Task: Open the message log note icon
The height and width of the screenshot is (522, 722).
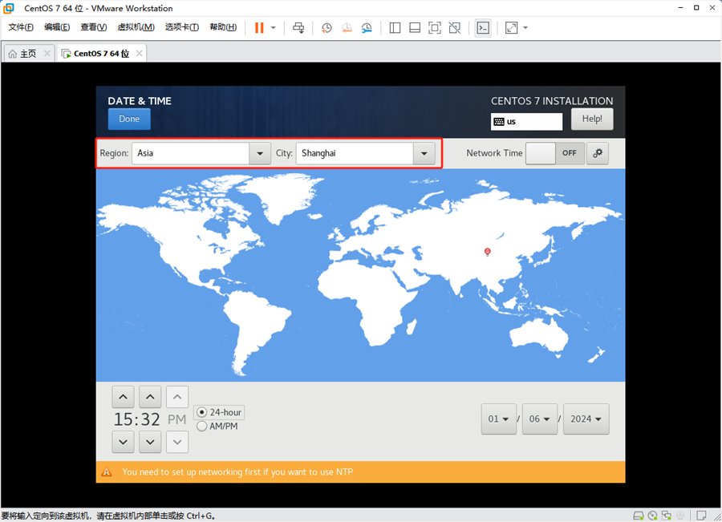Action: pos(701,516)
